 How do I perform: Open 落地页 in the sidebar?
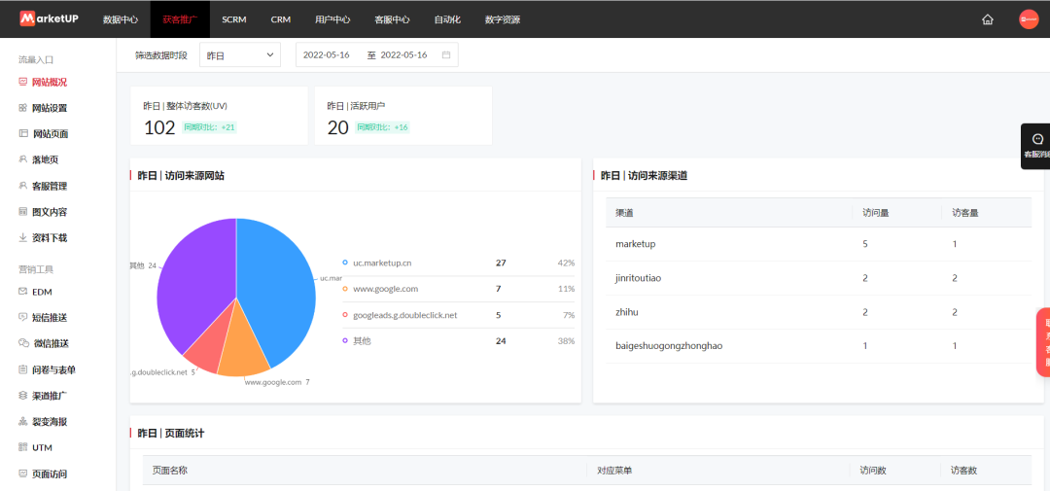coord(46,159)
